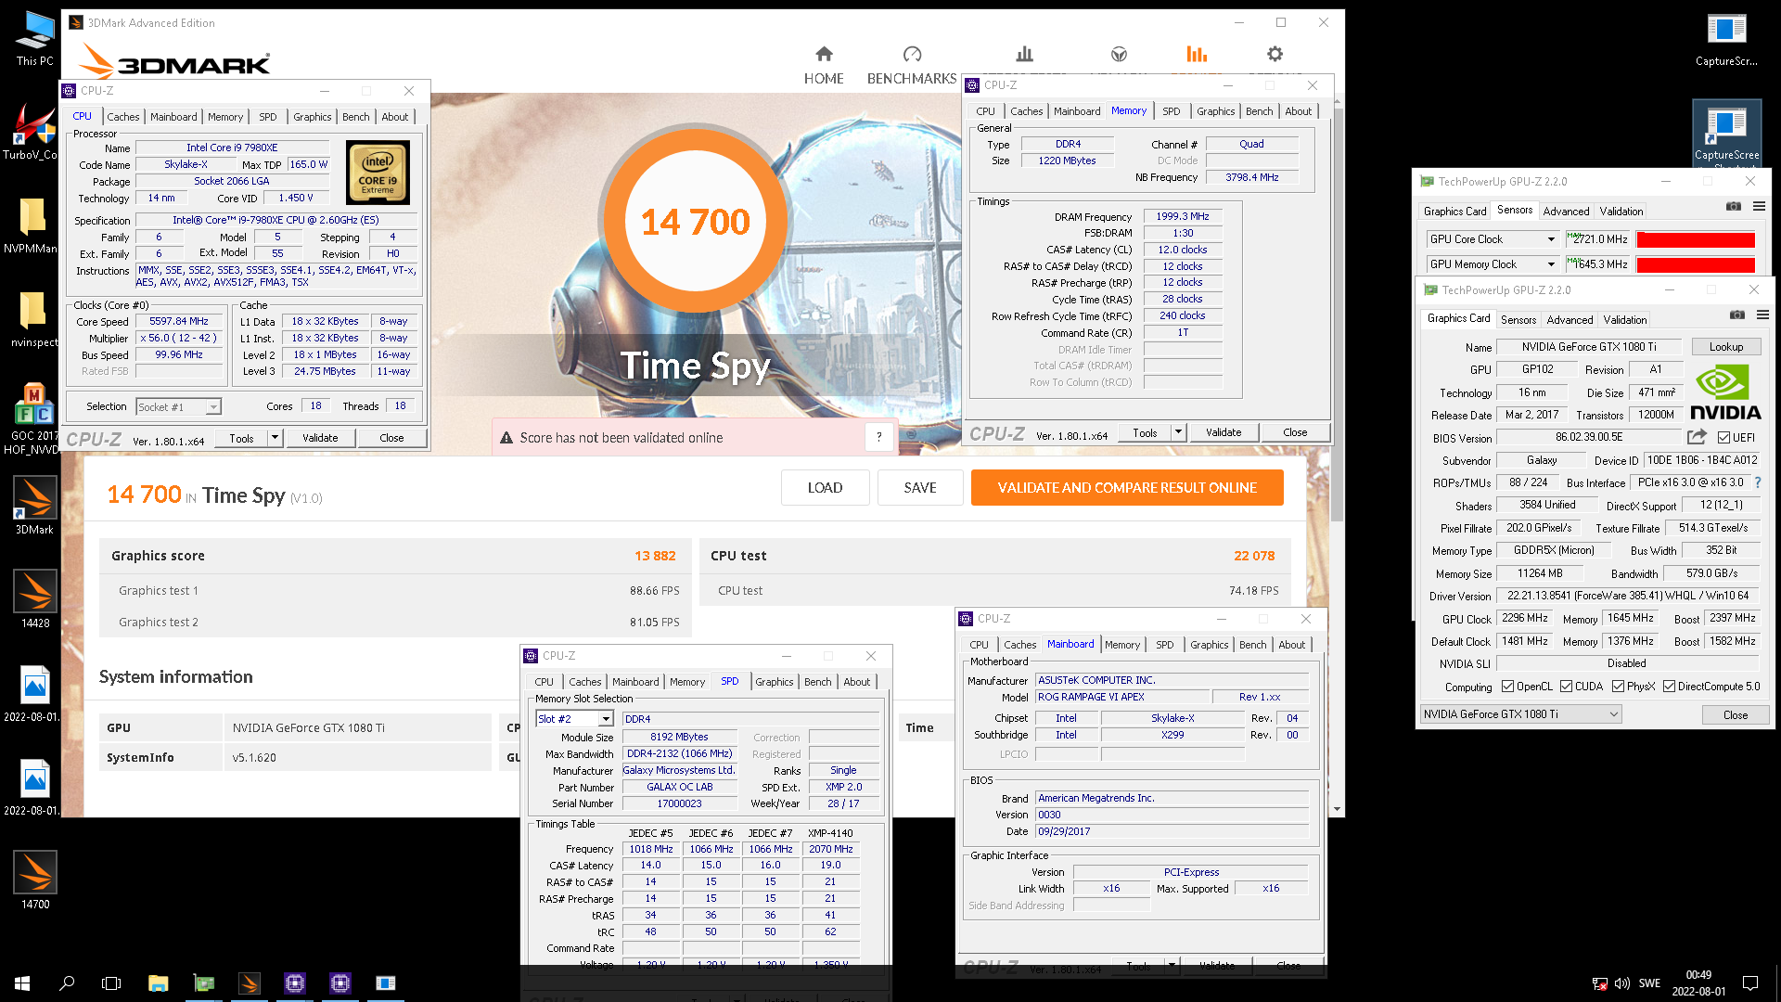
Task: Click Validate button in top-left CPU-Z window
Action: pos(320,438)
